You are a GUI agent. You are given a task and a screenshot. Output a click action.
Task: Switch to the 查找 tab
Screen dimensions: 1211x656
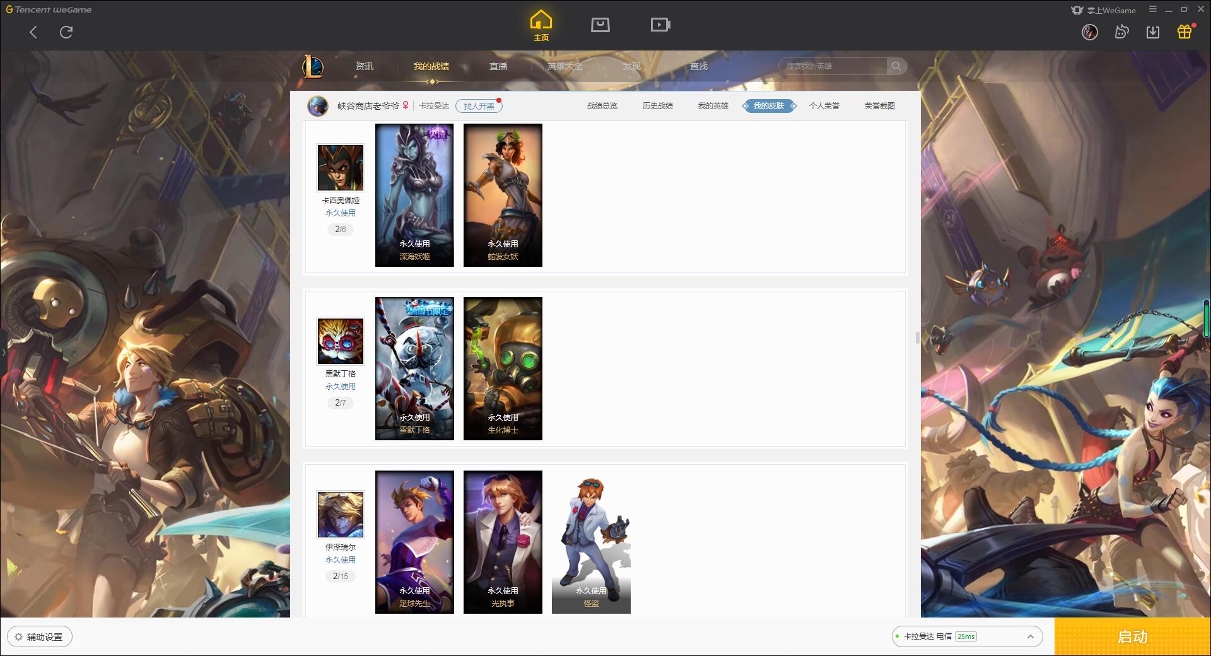[699, 66]
